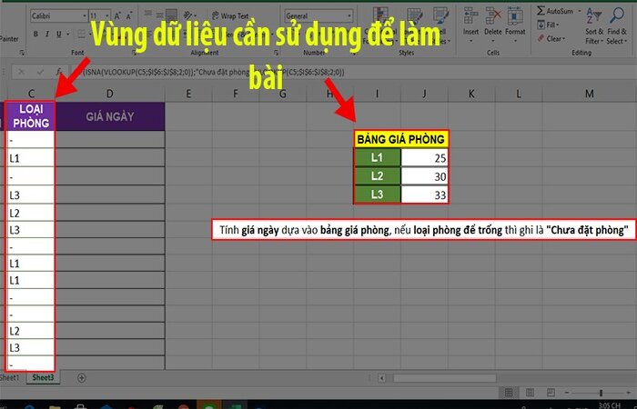
Task: Open the Font group dialog launcher
Action: coord(134,53)
